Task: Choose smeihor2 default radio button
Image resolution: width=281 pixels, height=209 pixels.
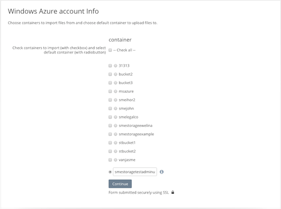Action: 115,100
